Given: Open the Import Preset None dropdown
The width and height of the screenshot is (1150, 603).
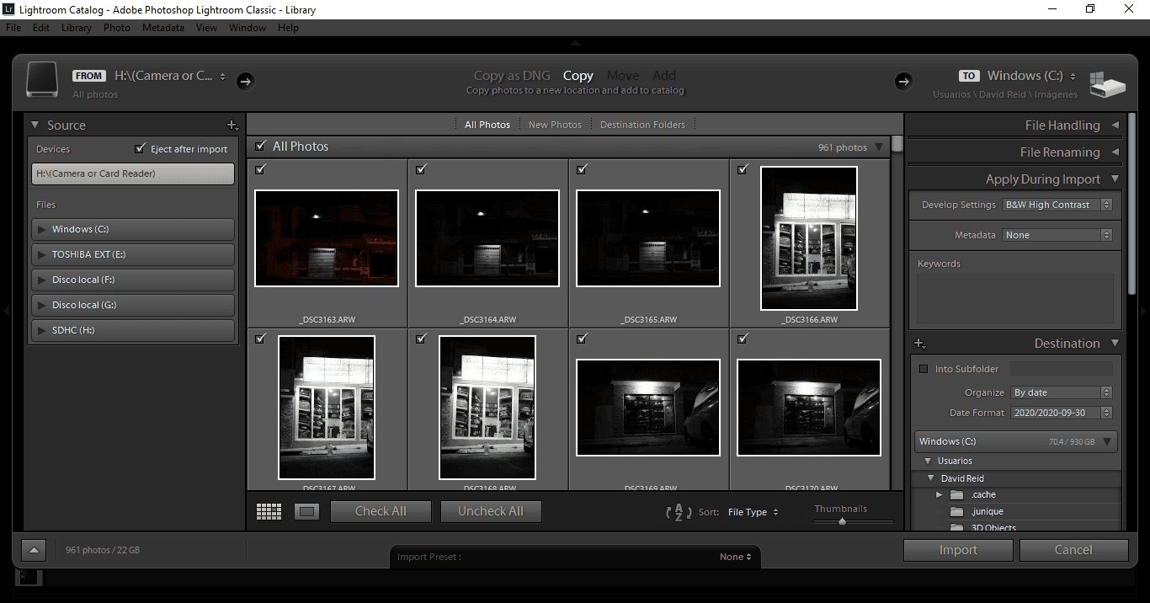Looking at the screenshot, I should 736,557.
